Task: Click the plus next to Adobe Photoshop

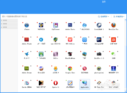Action: click(x=74, y=23)
